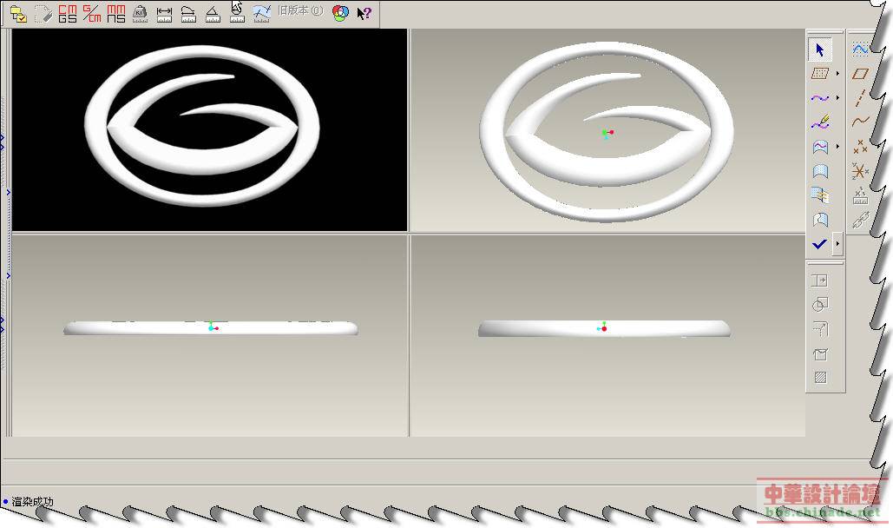Click the blue checkmark done button
This screenshot has height=528, width=893.
point(819,244)
